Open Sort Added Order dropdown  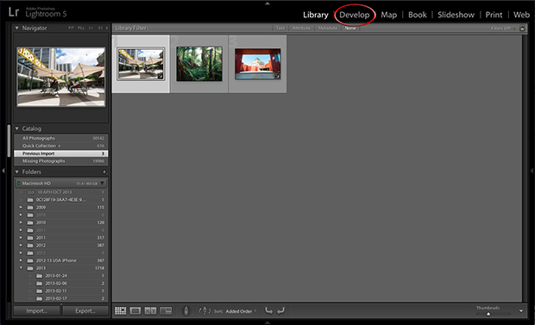pos(241,311)
